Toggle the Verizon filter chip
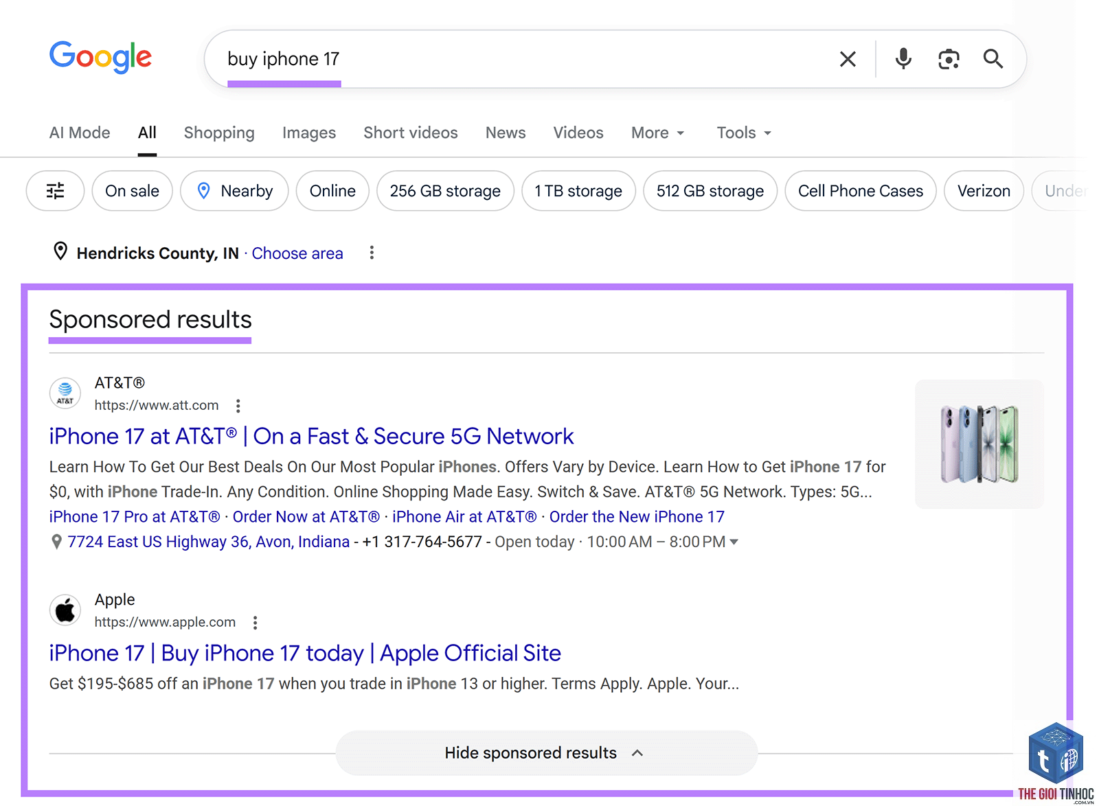This screenshot has height=806, width=1099. coord(984,191)
